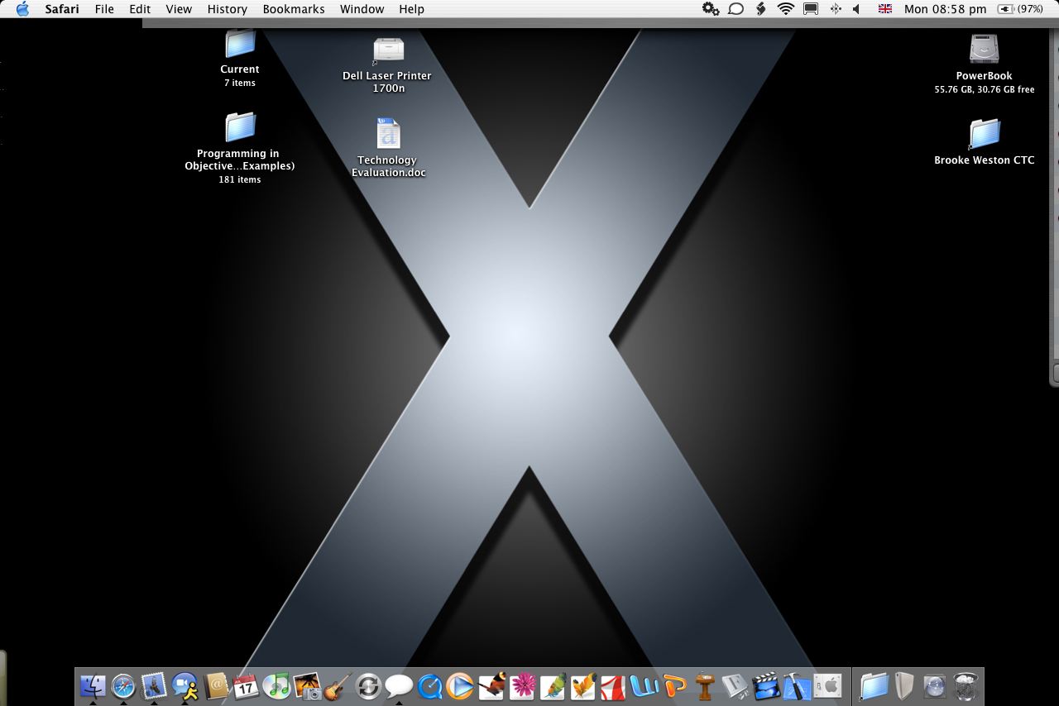This screenshot has height=706, width=1059.
Task: Open the battery status menu showing 97%
Action: click(1020, 9)
